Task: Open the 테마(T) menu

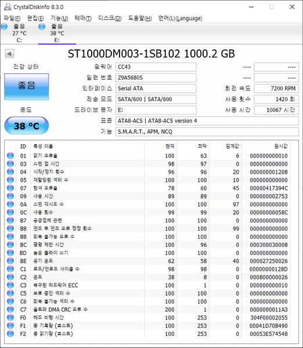Action: (83, 18)
